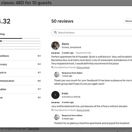Image resolution: width=132 pixels, height=132 pixels.
Task: Click Adam's avatar in first response
Action: pos(57,75)
